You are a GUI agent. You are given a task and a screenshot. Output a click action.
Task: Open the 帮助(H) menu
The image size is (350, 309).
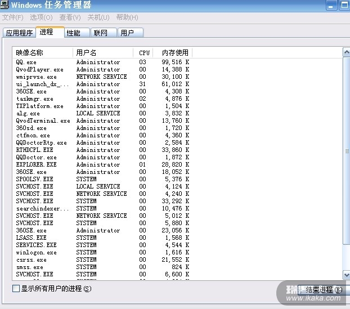tap(127, 17)
